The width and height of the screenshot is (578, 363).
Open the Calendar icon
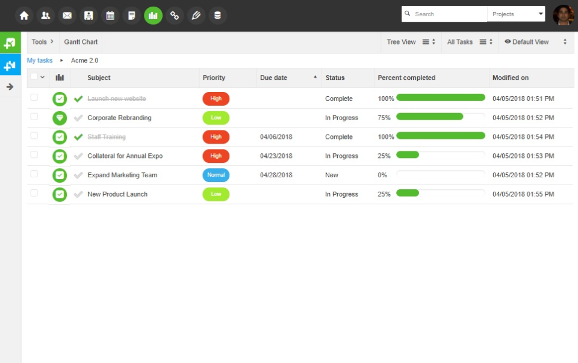[110, 15]
